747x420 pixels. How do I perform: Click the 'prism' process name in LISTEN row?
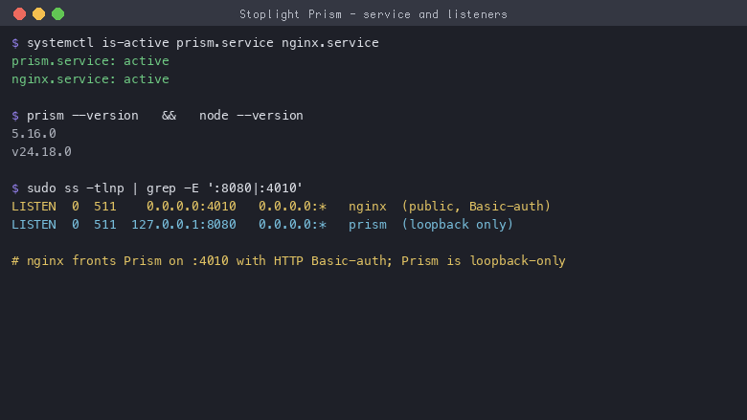[x=368, y=225]
